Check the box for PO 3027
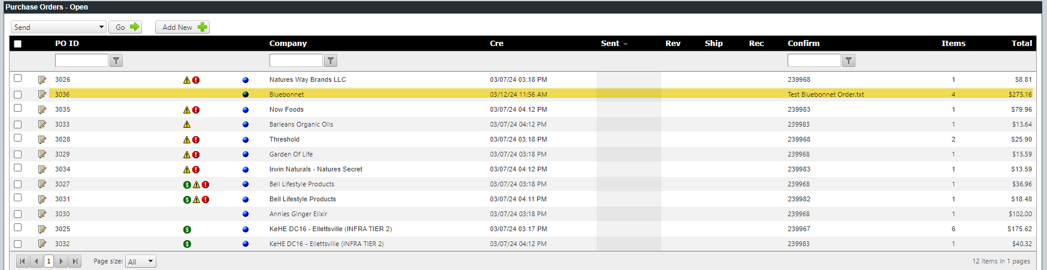The width and height of the screenshot is (1047, 270). [x=18, y=184]
